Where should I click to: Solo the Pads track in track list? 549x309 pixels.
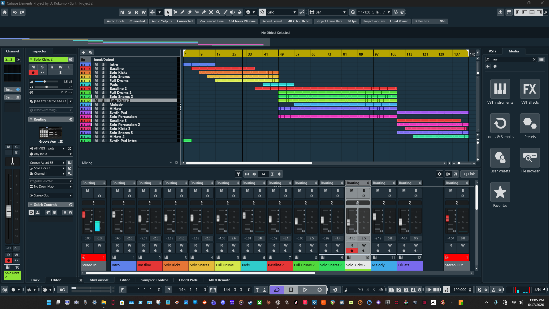103,85
